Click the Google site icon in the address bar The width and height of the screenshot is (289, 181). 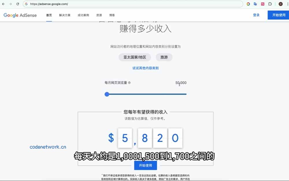(x=26, y=4)
